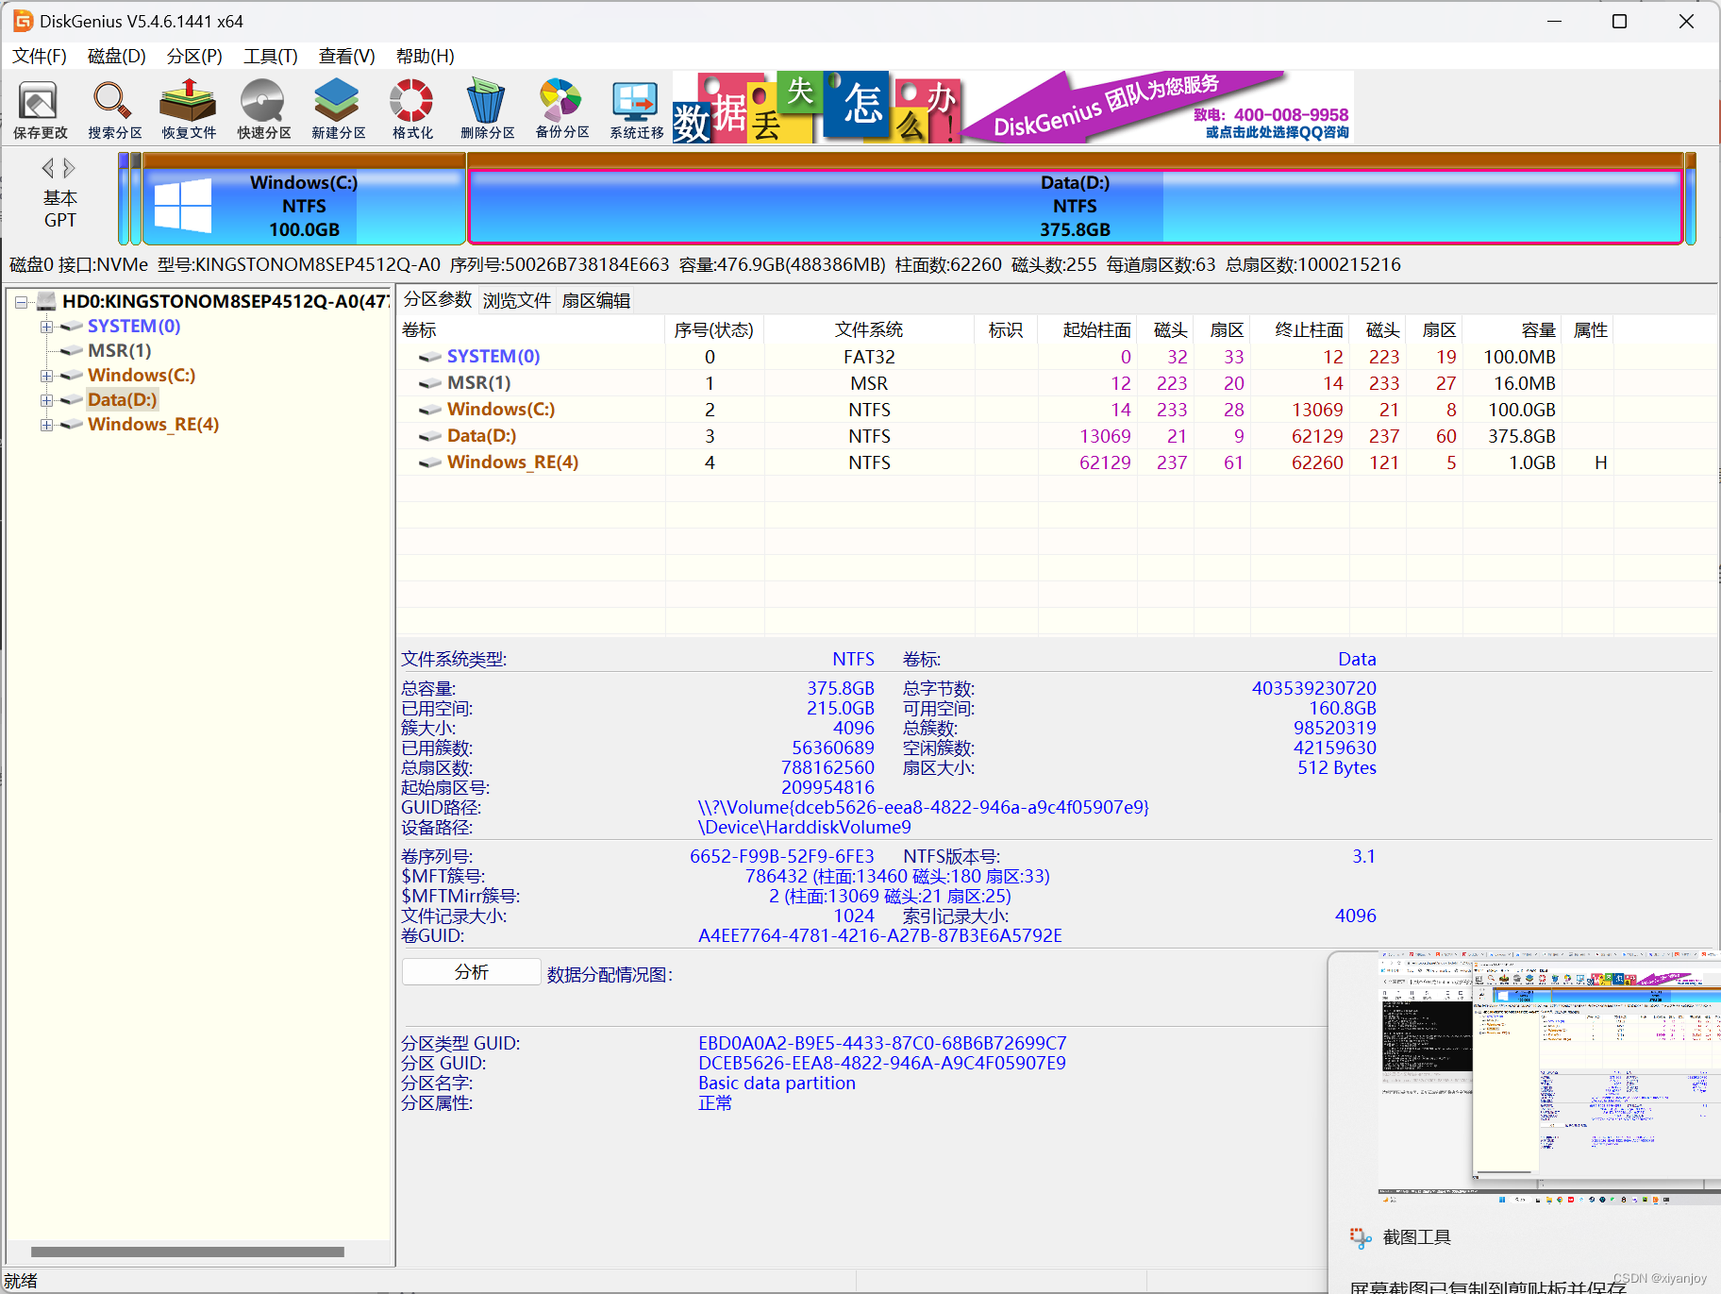Viewport: 1721px width, 1294px height.
Task: Select Windows_RE(4) label in the left tree
Action: point(154,425)
